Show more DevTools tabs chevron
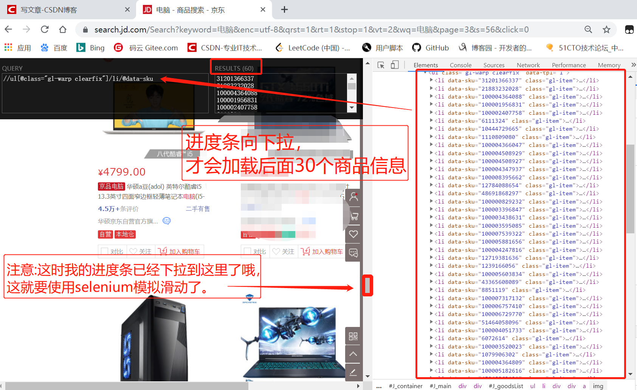 634,65
